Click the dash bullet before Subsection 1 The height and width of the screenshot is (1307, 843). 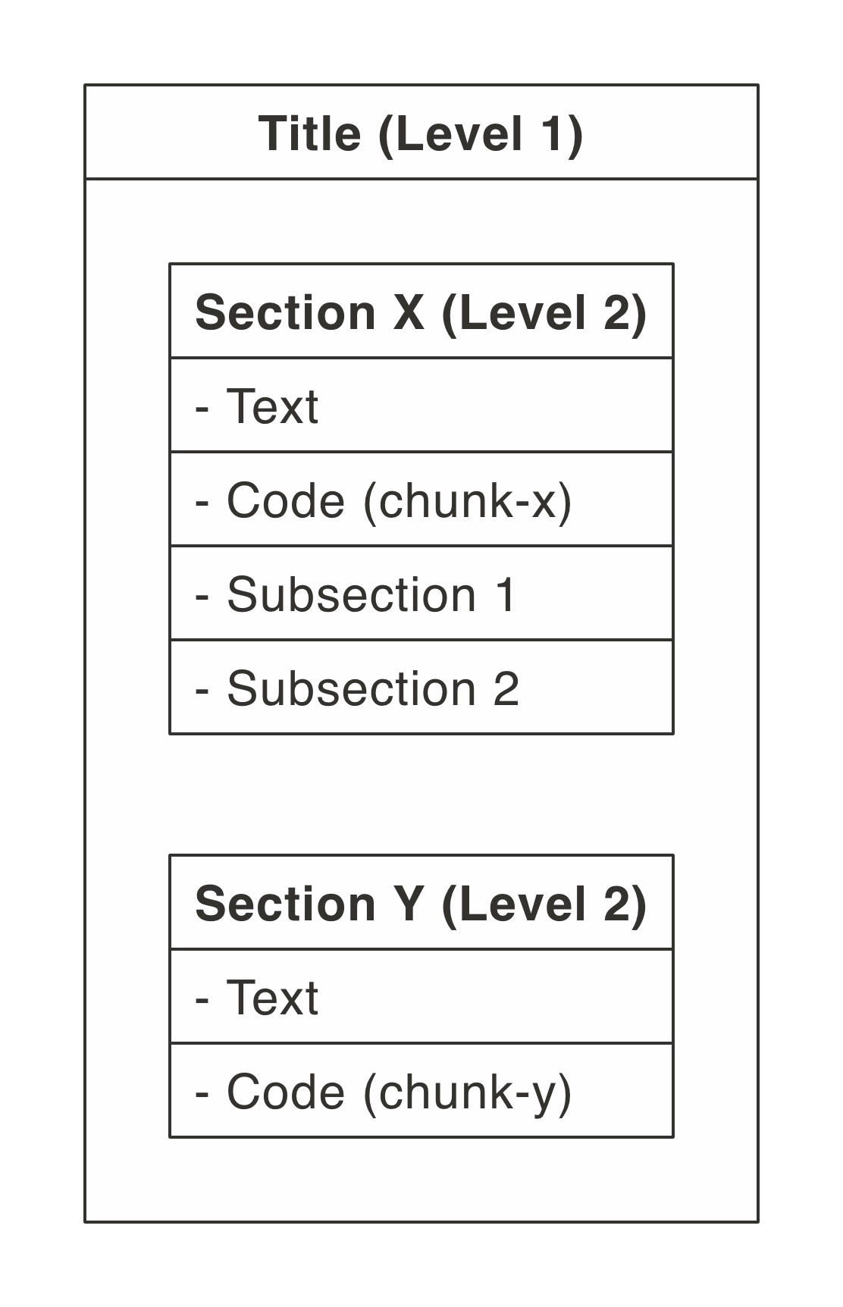pos(202,596)
